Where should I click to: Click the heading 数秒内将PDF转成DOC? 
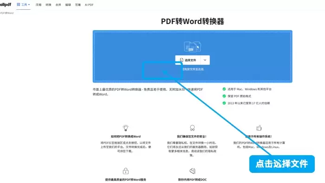(192, 180)
